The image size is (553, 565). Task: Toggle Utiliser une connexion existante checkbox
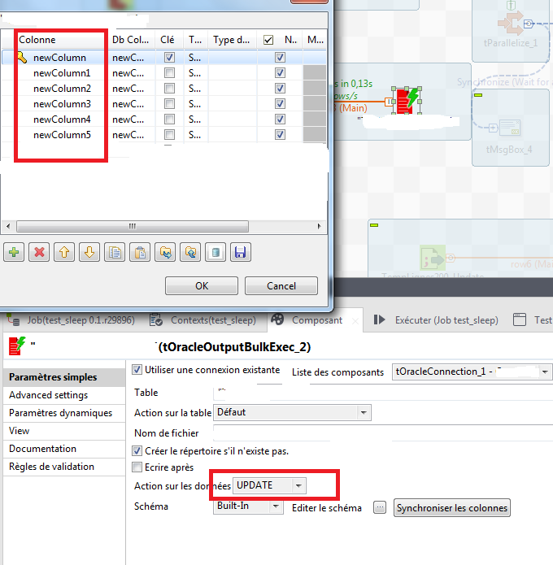point(137,369)
